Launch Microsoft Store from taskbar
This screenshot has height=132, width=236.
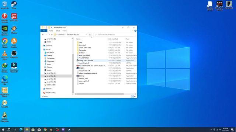click(x=33, y=129)
